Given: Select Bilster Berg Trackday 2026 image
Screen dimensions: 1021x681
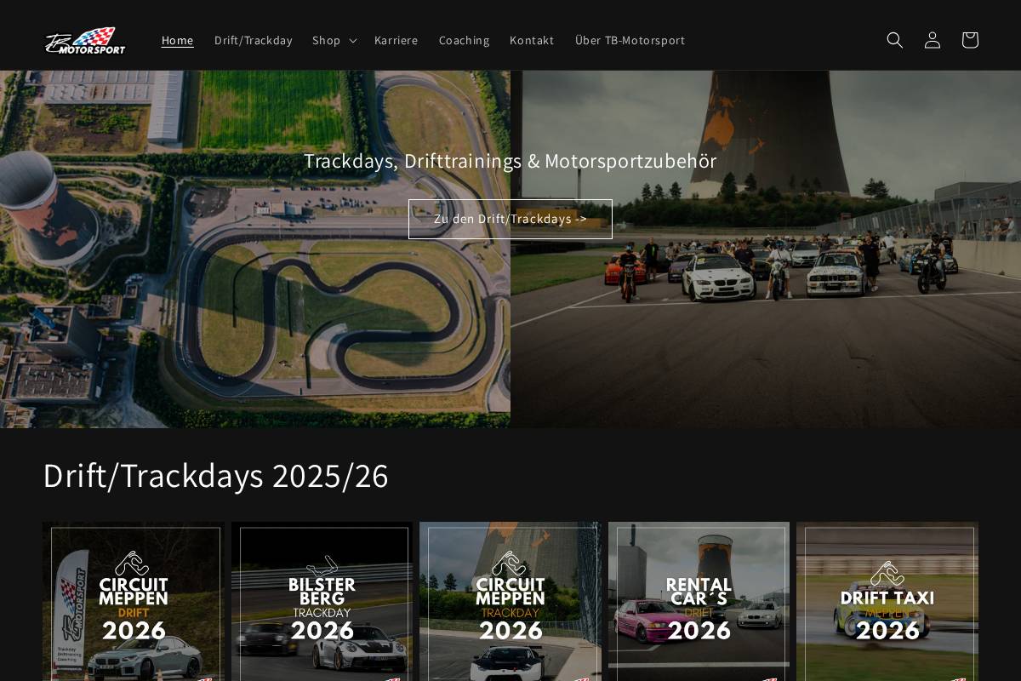Looking at the screenshot, I should (x=322, y=604).
